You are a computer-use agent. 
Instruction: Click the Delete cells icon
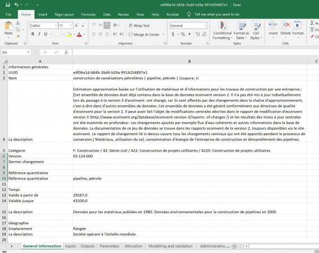pyautogui.click(x=286, y=26)
